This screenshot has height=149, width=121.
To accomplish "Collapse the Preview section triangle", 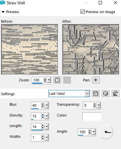I will point(3,12).
